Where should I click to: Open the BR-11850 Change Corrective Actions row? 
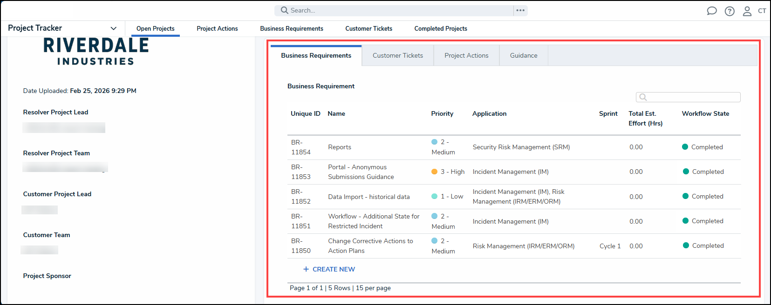[x=370, y=246]
